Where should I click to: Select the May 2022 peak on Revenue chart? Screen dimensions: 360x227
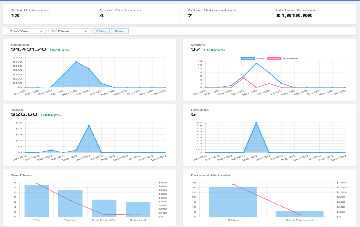(x=76, y=62)
